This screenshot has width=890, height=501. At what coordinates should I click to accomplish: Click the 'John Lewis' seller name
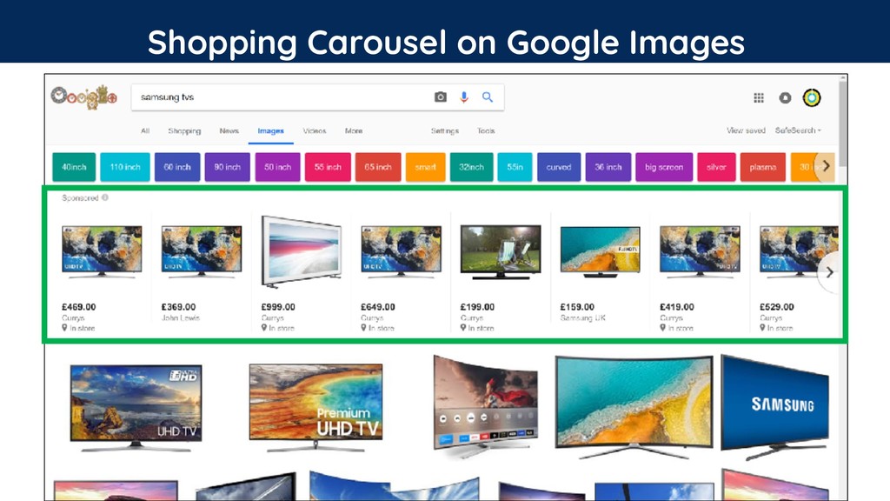181,318
